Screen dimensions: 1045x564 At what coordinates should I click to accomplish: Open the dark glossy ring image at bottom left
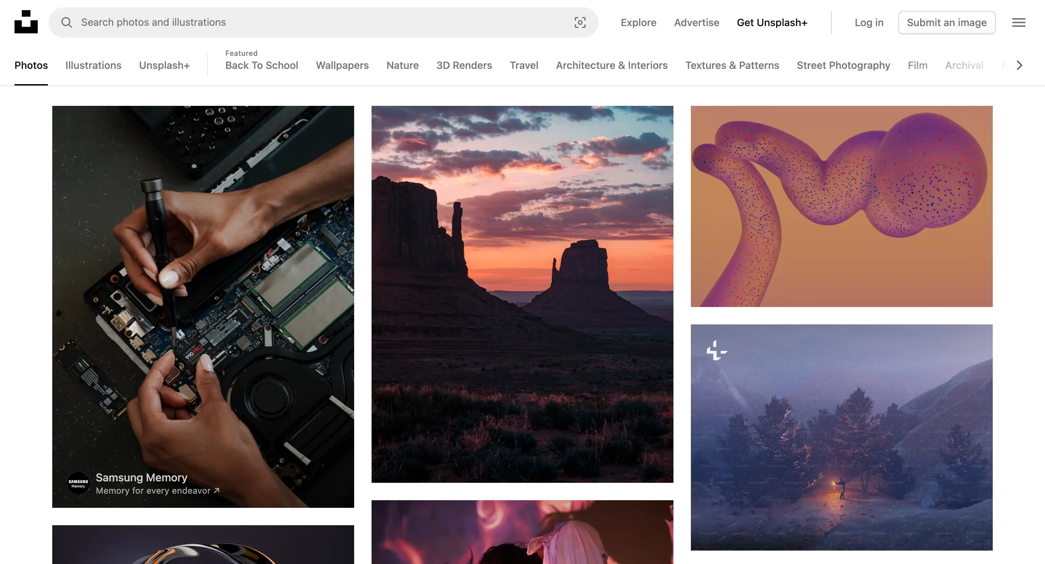(203, 544)
